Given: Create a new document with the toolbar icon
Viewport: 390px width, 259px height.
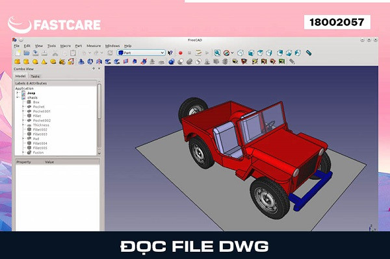Looking at the screenshot, I should tap(18, 53).
